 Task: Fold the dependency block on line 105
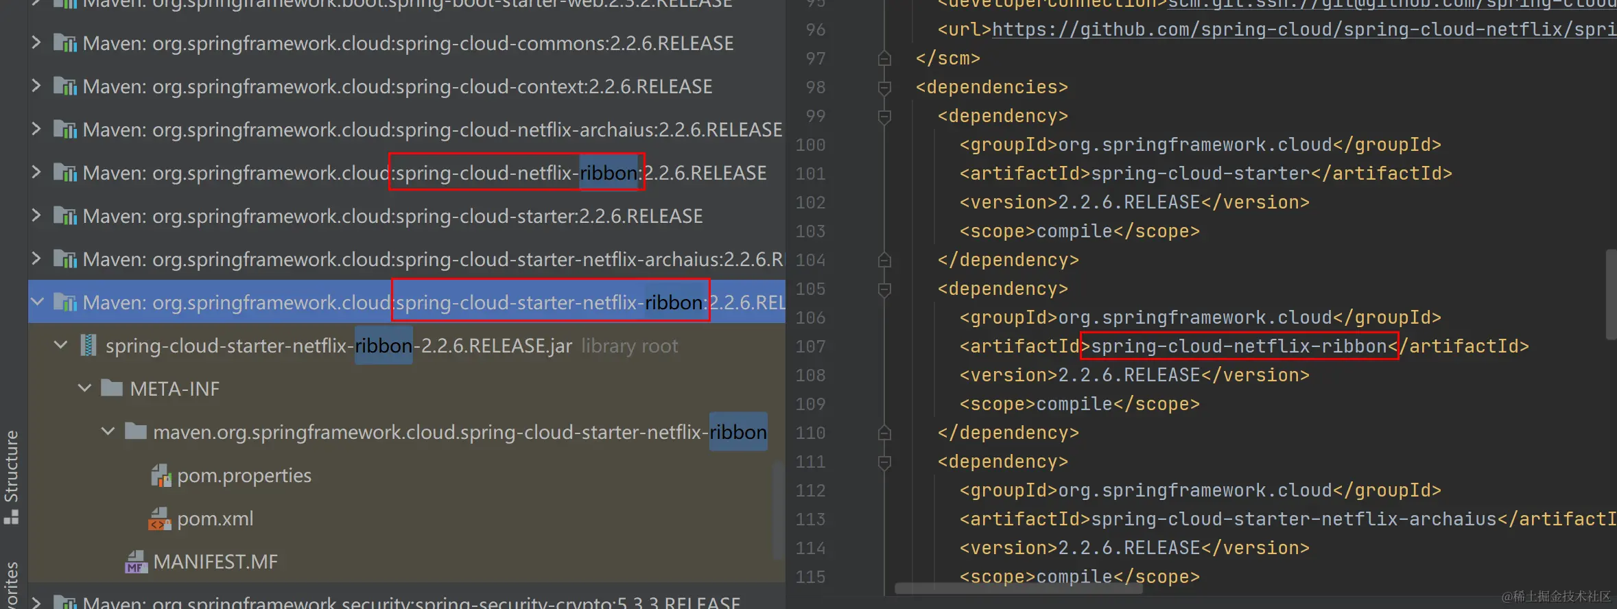pyautogui.click(x=884, y=289)
